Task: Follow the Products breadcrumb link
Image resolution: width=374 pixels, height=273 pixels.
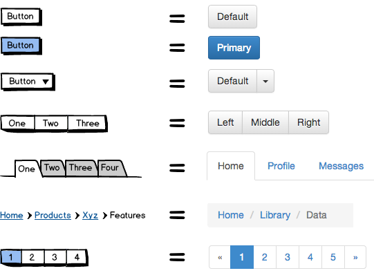Action: tap(53, 216)
